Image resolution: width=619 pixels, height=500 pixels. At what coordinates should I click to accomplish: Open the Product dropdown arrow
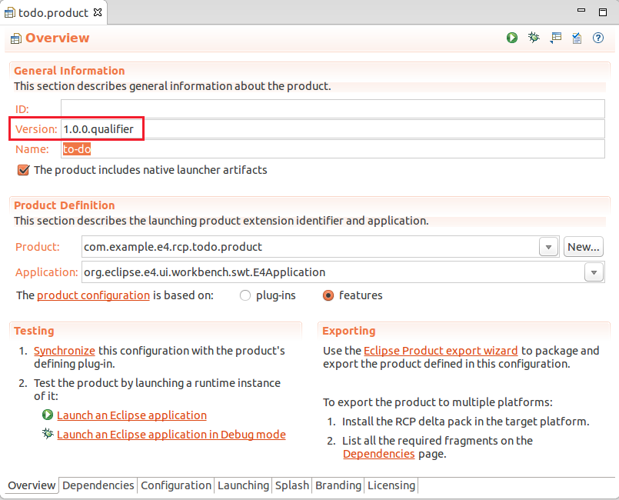coord(548,247)
